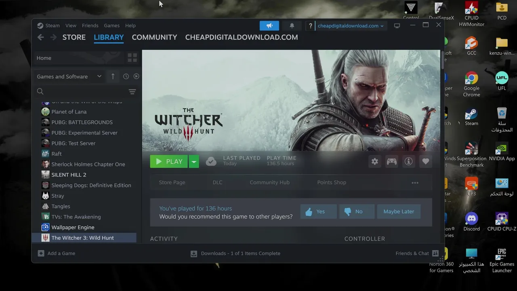The image size is (517, 291).
Task: Open the Help menu
Action: coord(130,25)
